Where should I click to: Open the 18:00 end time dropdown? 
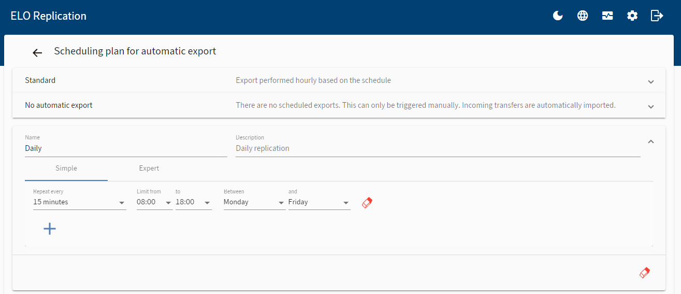click(x=193, y=202)
